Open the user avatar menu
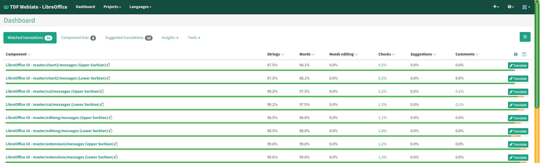 [x=526, y=7]
